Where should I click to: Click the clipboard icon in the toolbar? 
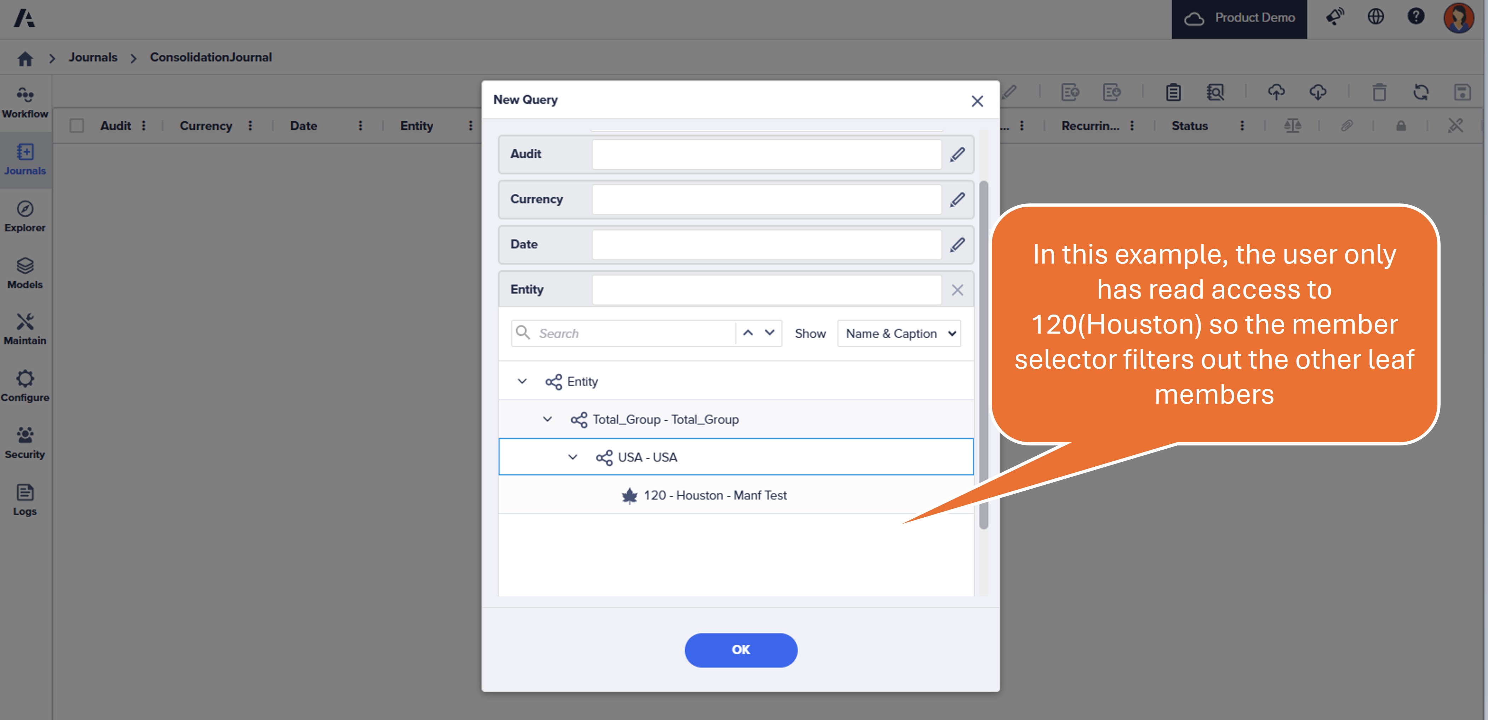pos(1173,92)
